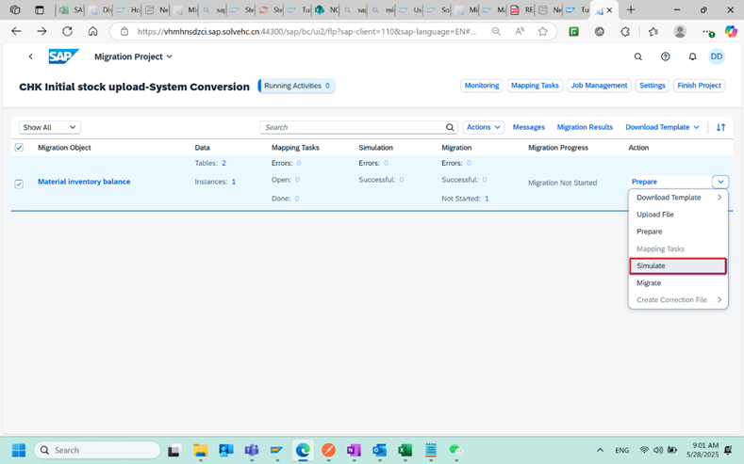Open the table sort arrows icon
The width and height of the screenshot is (744, 464).
(720, 127)
